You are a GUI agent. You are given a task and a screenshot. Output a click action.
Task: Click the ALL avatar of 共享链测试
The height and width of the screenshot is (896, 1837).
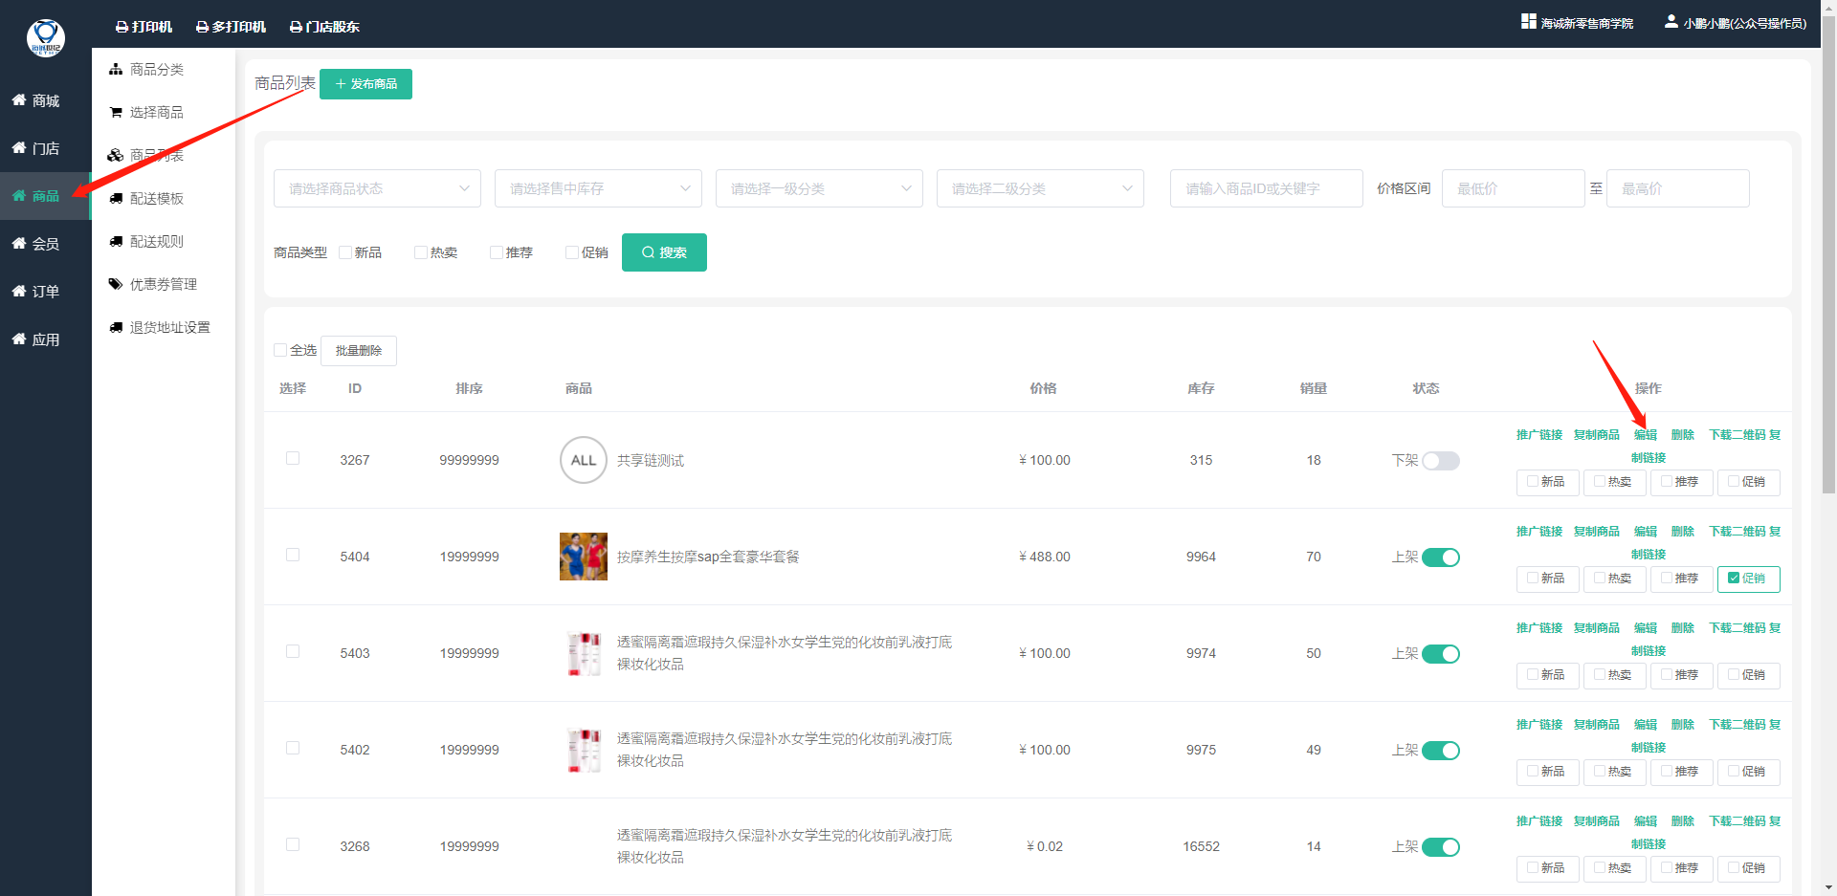[x=584, y=460]
